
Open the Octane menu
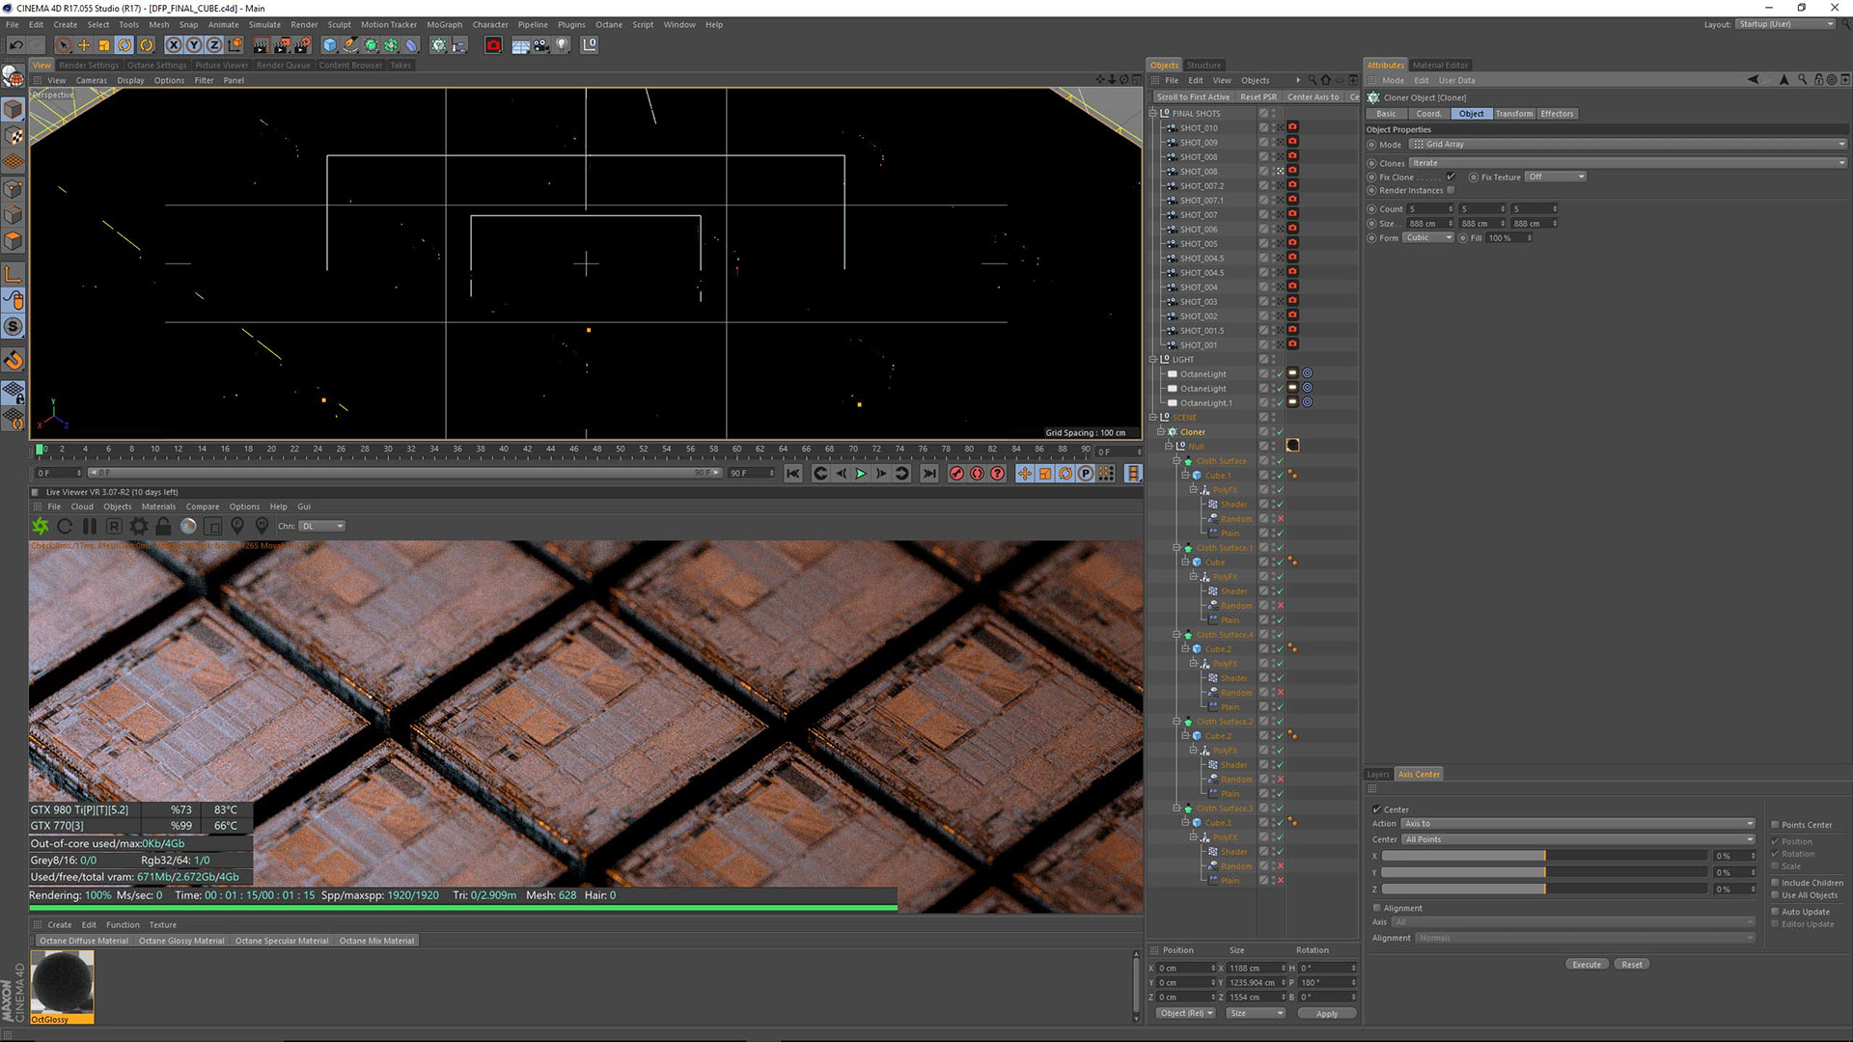tap(609, 25)
